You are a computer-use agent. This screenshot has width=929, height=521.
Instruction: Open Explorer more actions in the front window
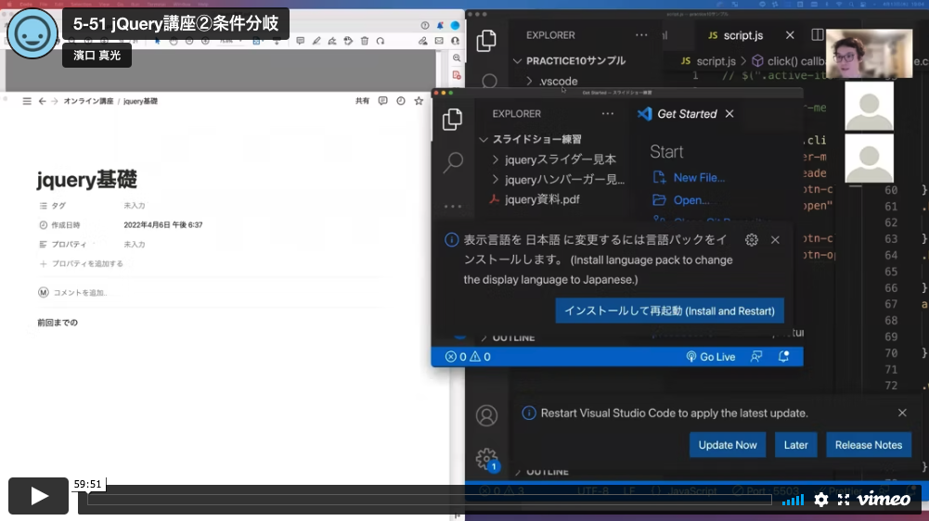click(x=608, y=114)
